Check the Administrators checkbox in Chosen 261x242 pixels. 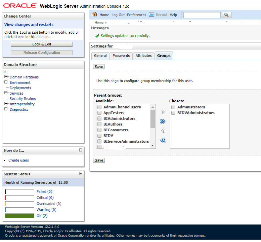click(173, 107)
